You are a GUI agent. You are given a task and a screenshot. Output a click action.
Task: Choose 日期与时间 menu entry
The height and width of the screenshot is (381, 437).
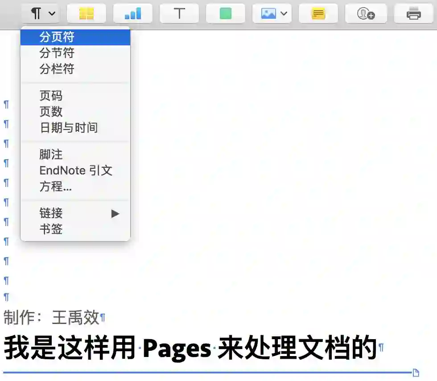click(x=75, y=127)
